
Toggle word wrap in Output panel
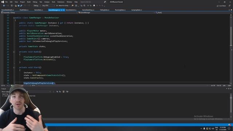(x=67, y=92)
